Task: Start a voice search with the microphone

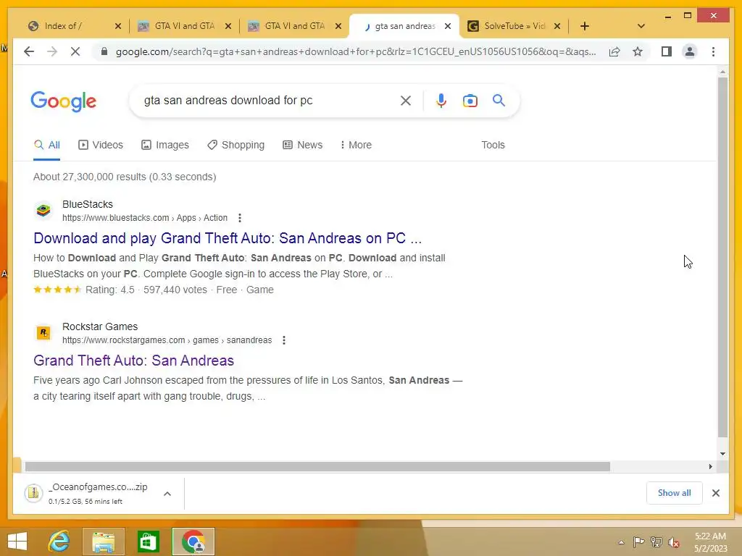Action: point(441,100)
